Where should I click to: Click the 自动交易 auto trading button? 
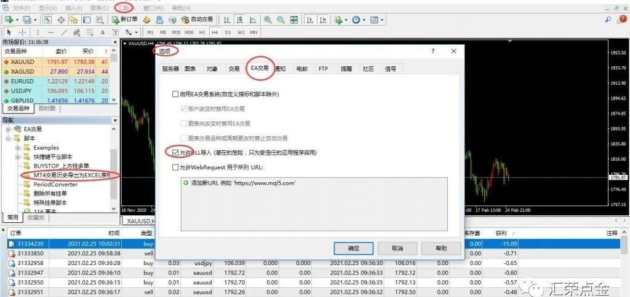pos(197,20)
